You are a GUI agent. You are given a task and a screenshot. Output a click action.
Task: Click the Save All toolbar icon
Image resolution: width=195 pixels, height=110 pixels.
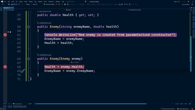pyautogui.click(x=16, y=4)
